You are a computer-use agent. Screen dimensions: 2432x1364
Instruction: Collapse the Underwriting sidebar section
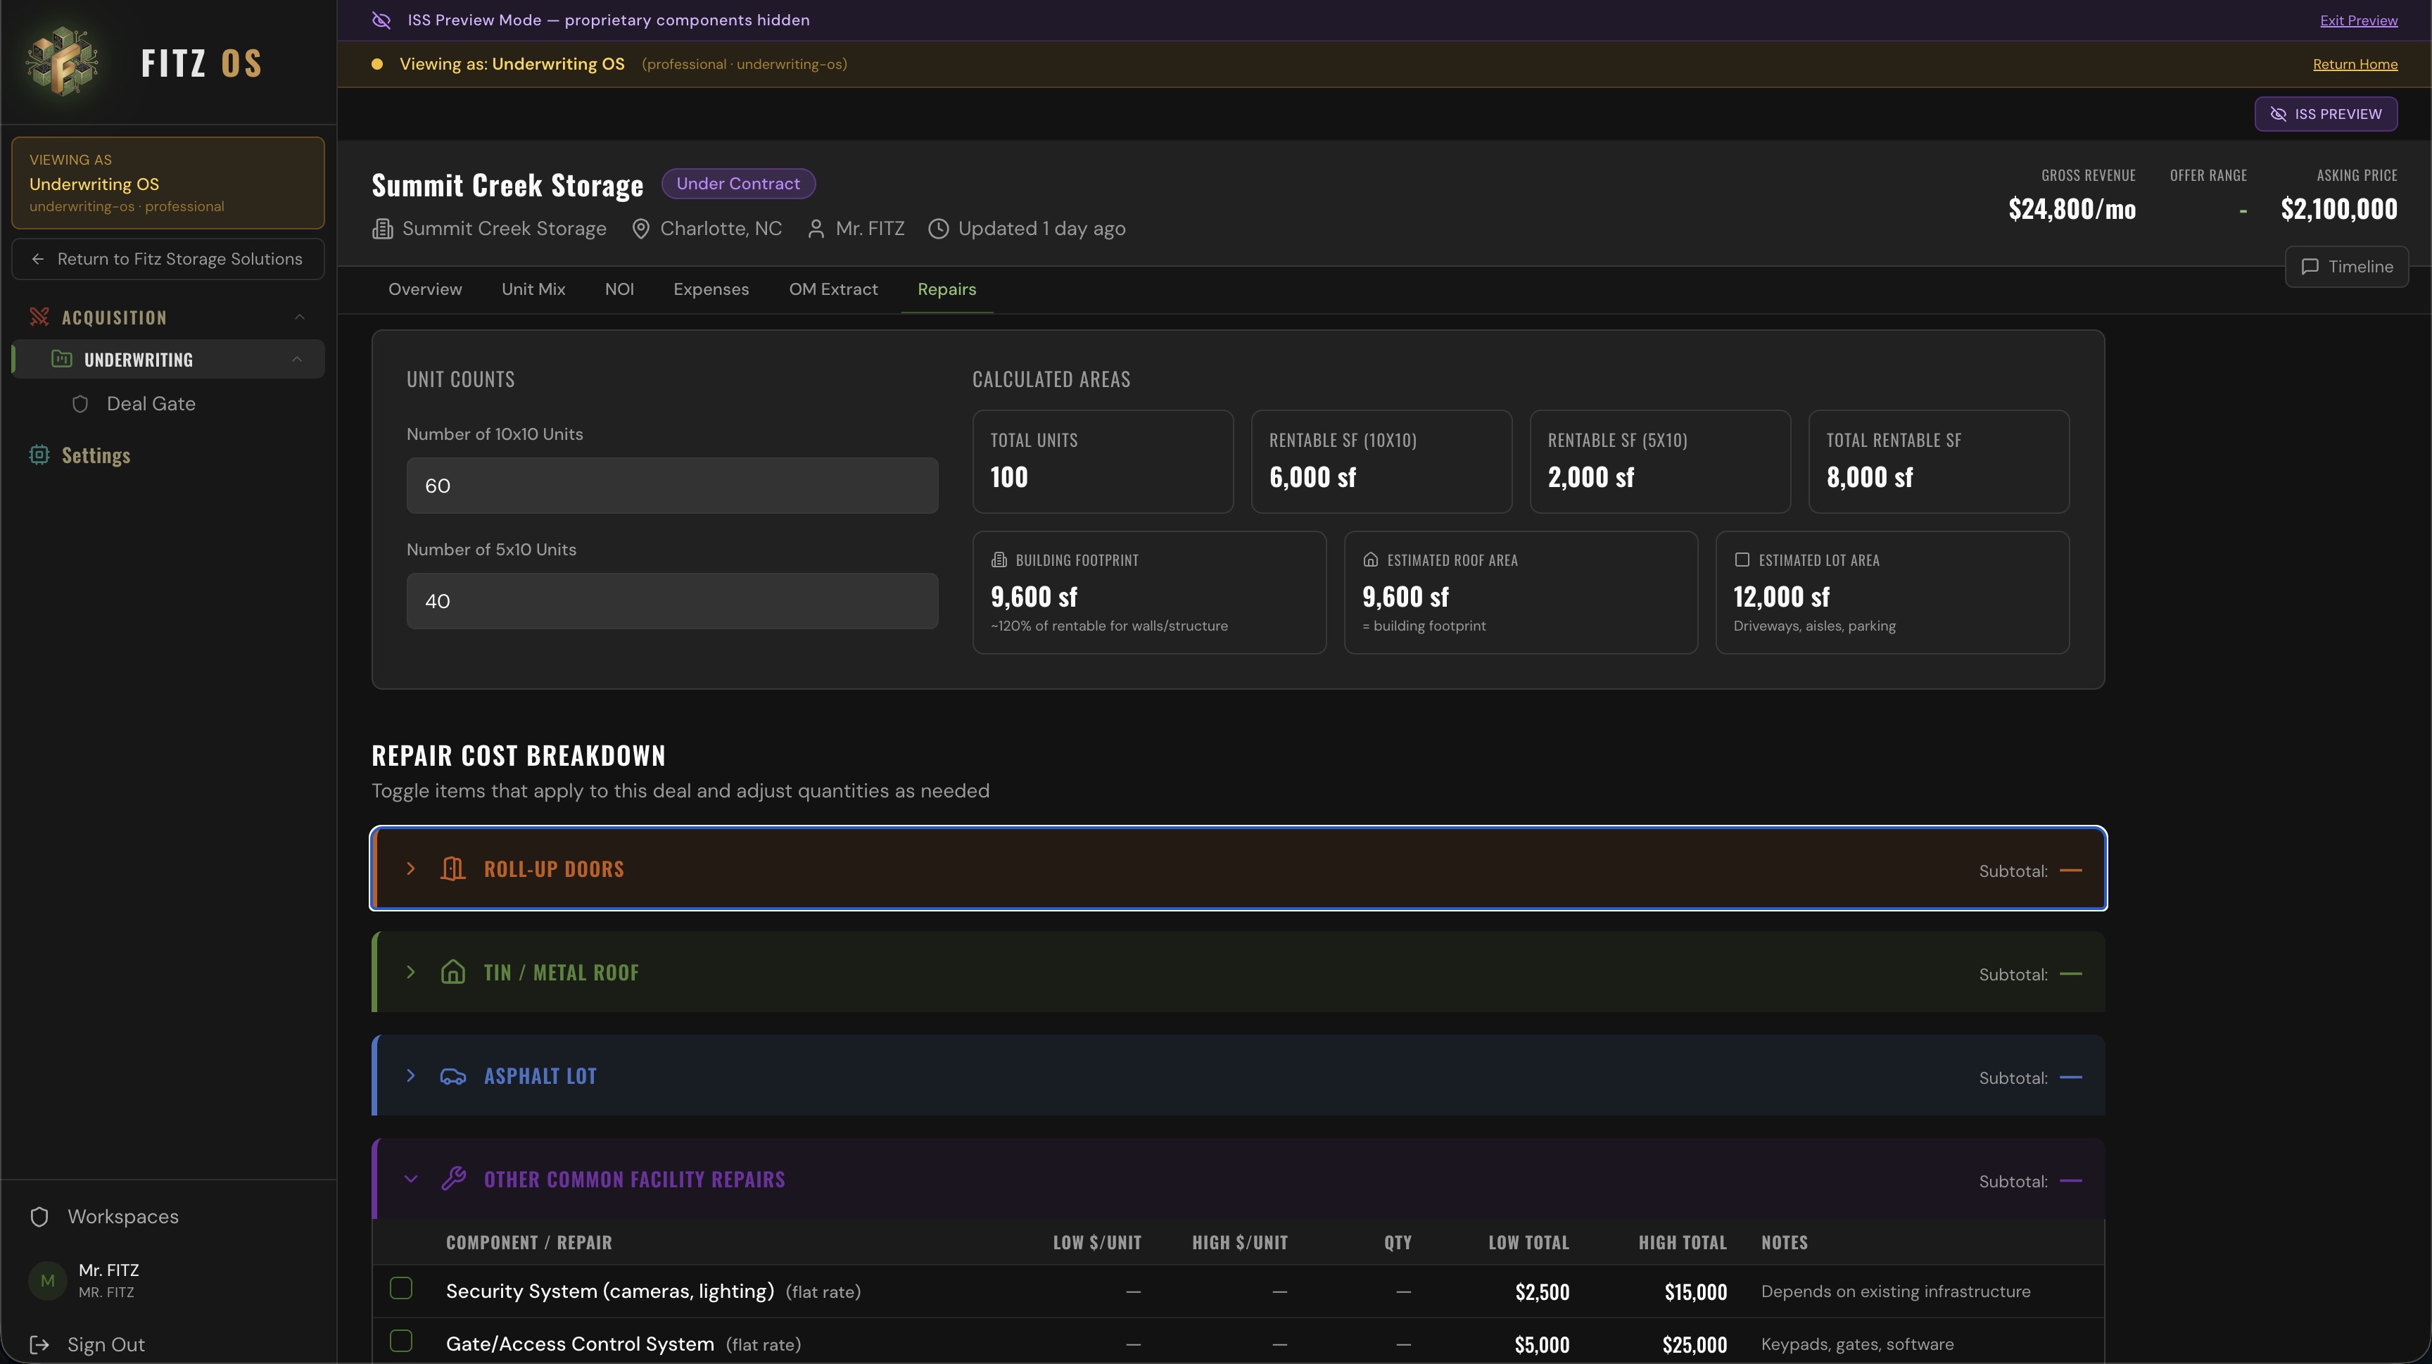tap(298, 359)
